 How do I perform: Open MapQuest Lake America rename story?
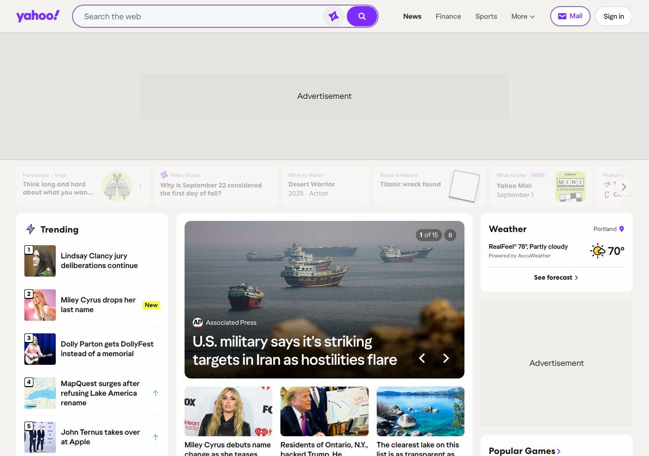point(100,393)
